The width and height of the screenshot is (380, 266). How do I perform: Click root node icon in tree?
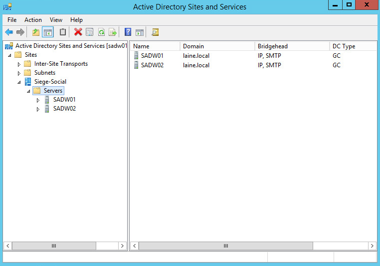(9, 46)
